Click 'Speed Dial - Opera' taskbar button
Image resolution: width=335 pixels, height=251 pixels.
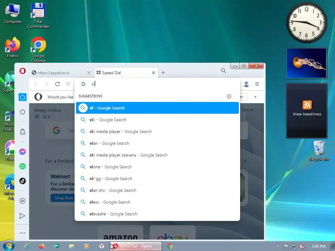click(x=136, y=246)
